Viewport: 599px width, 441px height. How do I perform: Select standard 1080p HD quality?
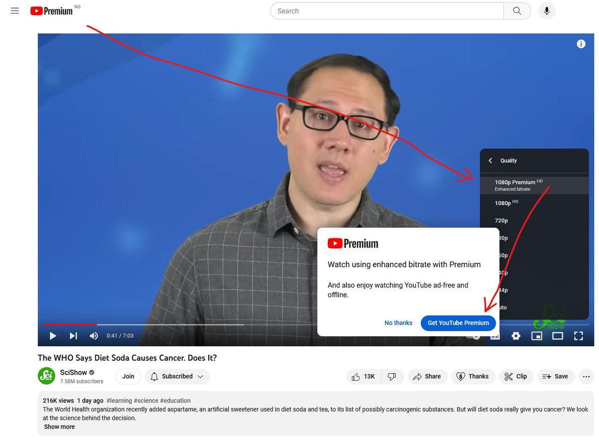coord(534,203)
